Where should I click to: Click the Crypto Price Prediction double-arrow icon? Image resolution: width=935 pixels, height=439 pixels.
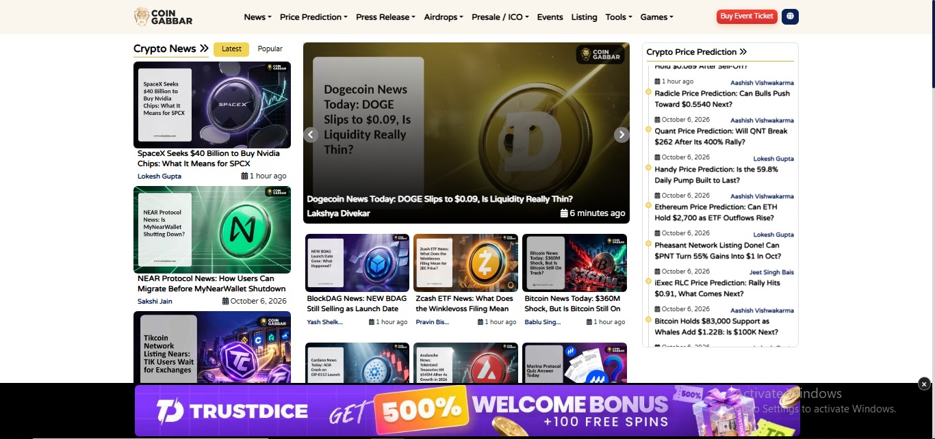(743, 52)
